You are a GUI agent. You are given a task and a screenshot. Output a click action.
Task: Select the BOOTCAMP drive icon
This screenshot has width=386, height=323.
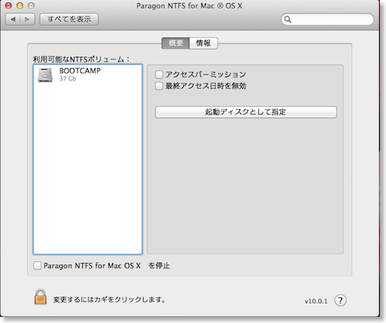(46, 75)
